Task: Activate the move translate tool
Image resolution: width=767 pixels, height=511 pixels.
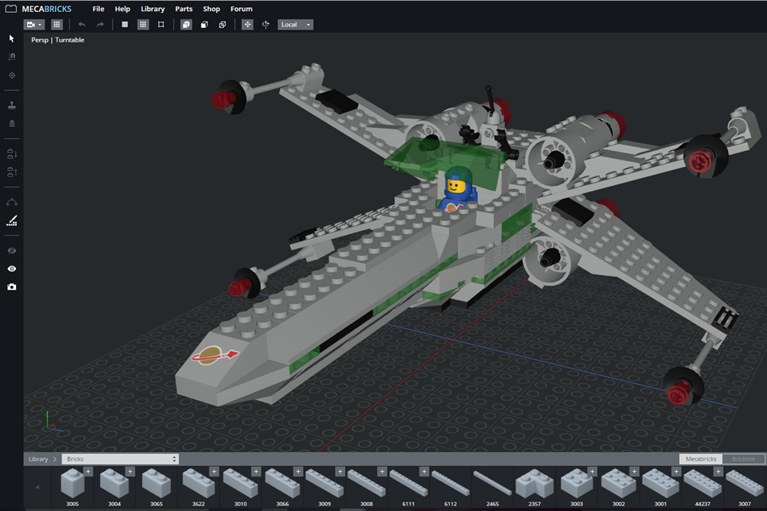Action: pyautogui.click(x=248, y=25)
